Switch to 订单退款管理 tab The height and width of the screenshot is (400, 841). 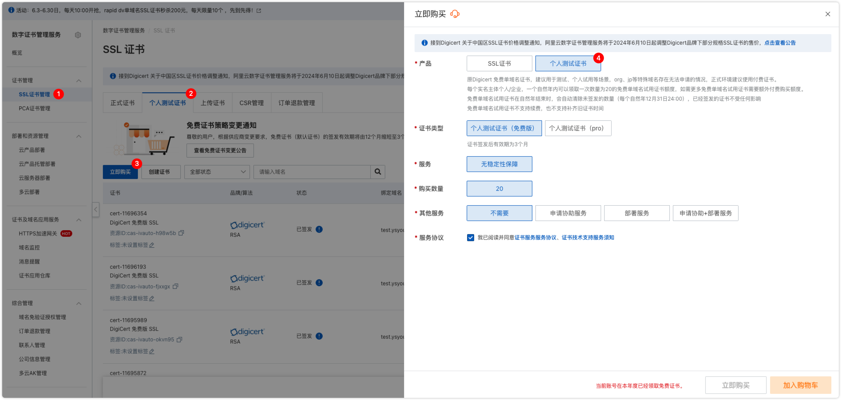click(x=297, y=103)
